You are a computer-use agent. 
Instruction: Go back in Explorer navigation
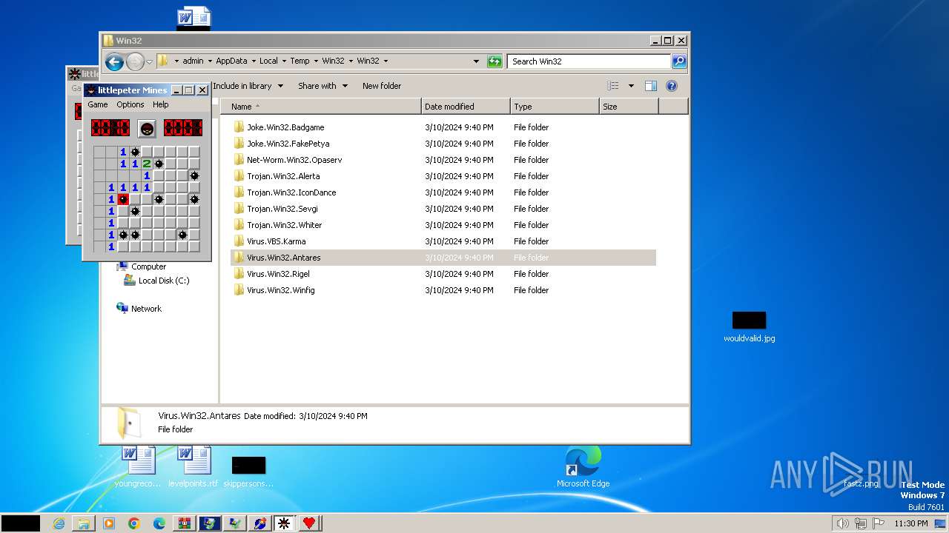coord(114,61)
